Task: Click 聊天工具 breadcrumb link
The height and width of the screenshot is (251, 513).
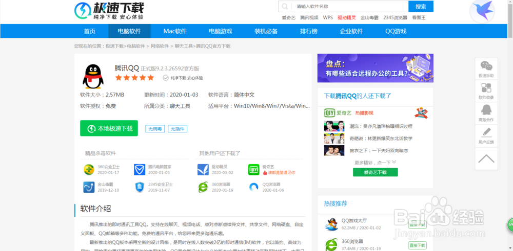Action: point(184,47)
